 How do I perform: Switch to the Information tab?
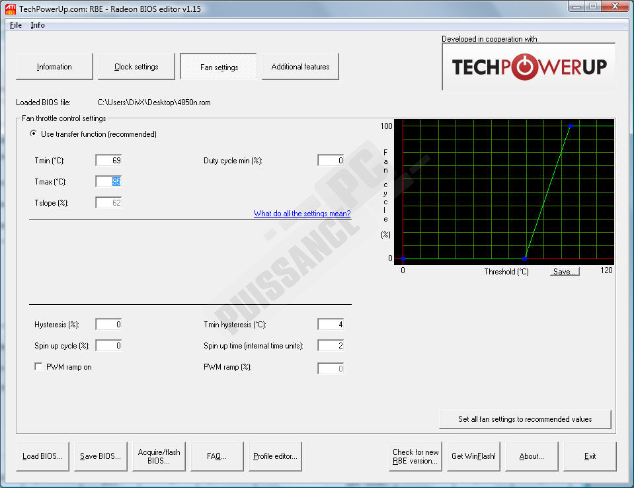pos(54,67)
